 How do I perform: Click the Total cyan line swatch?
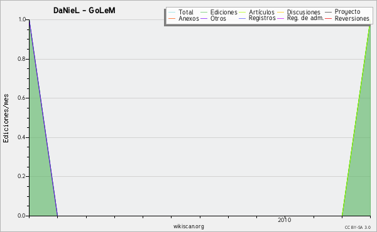click(172, 13)
